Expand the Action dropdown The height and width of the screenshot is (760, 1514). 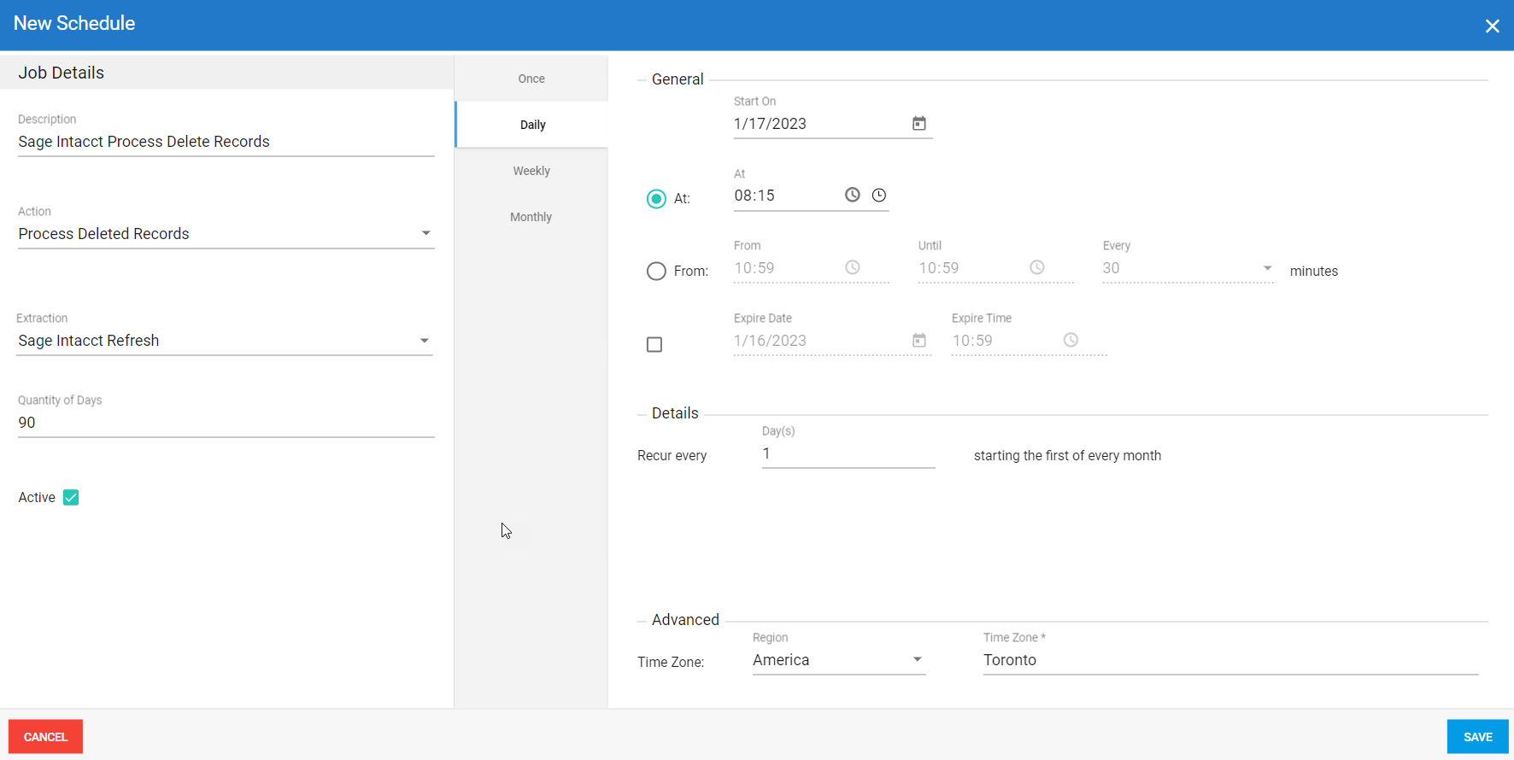pos(425,233)
